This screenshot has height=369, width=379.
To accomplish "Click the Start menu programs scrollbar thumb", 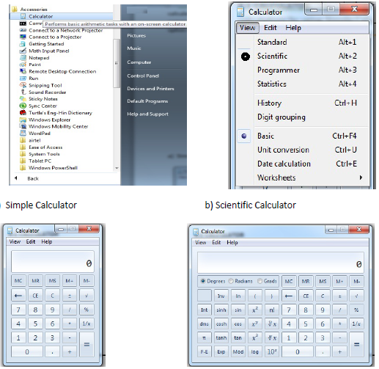I will point(117,63).
